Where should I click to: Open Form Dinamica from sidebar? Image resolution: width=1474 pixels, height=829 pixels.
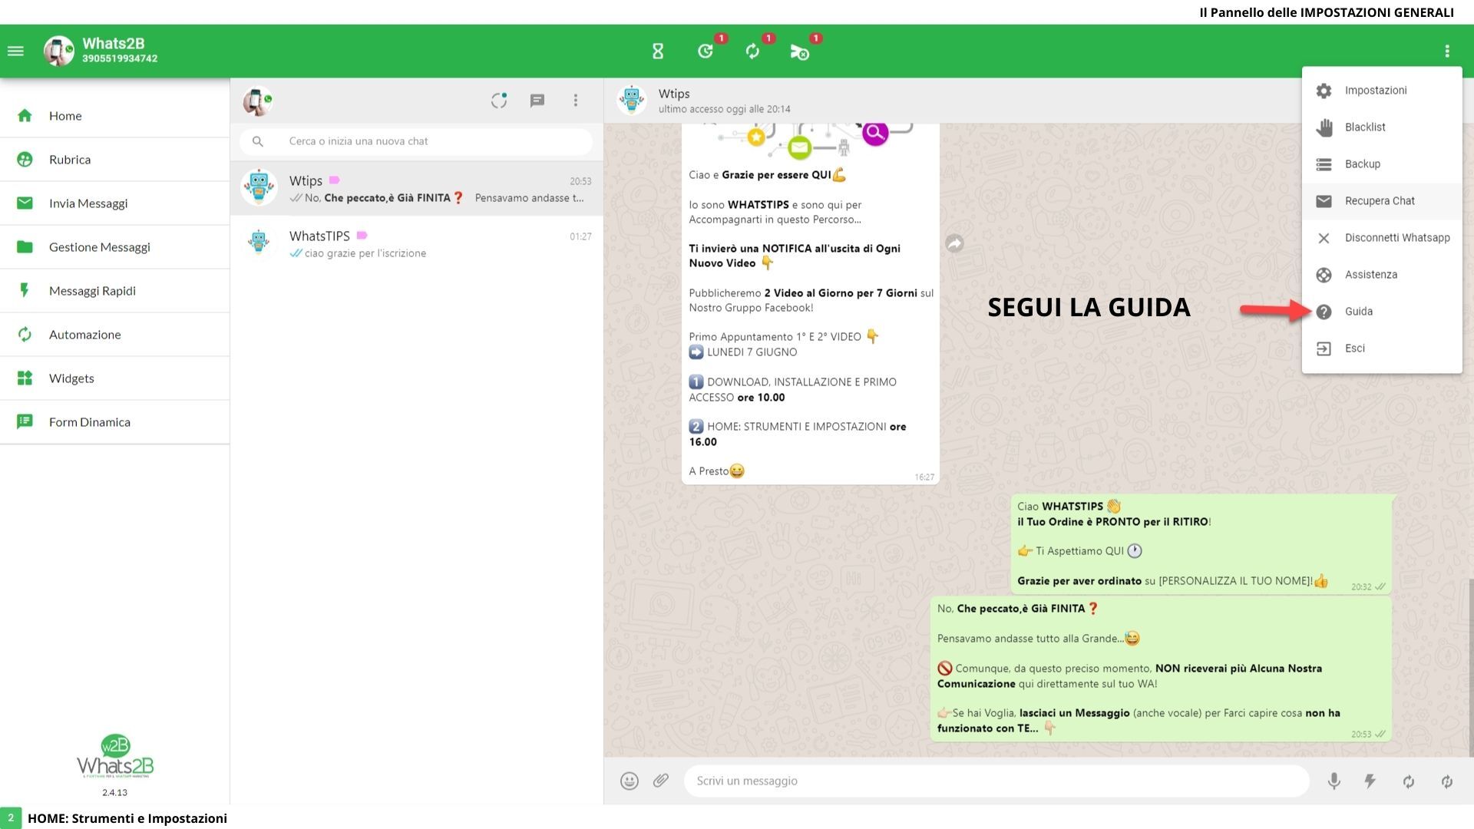click(115, 422)
